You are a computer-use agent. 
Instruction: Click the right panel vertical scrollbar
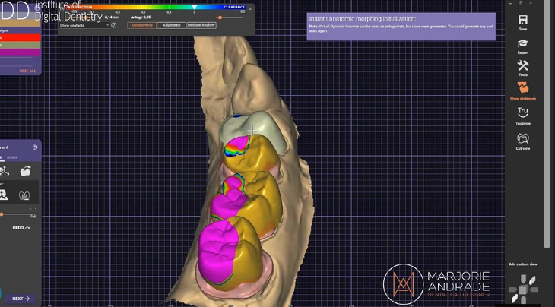pos(545,124)
